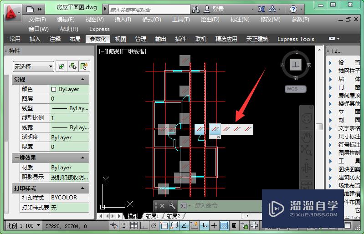The width and height of the screenshot is (364, 234).
Task: Click the drawing area vertical scrollbar thumb
Action: pyautogui.click(x=319, y=127)
